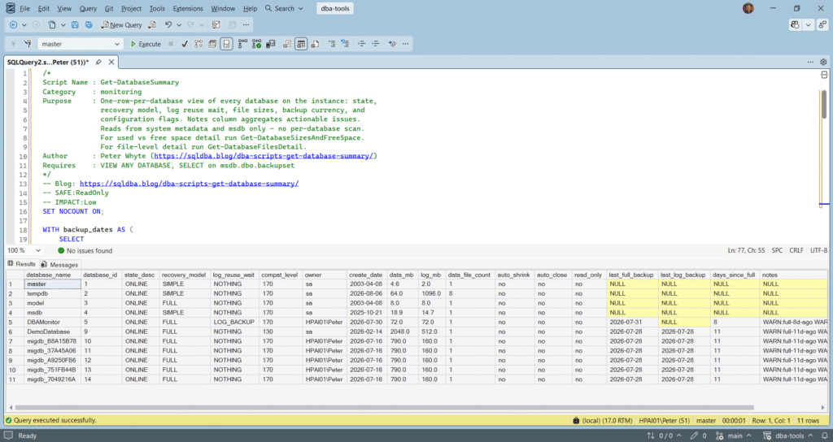
Task: Pin the SQLQuery2 tab
Action: coord(98,62)
